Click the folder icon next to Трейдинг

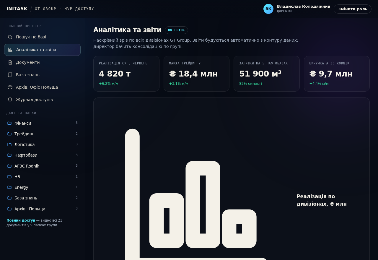tap(9, 134)
